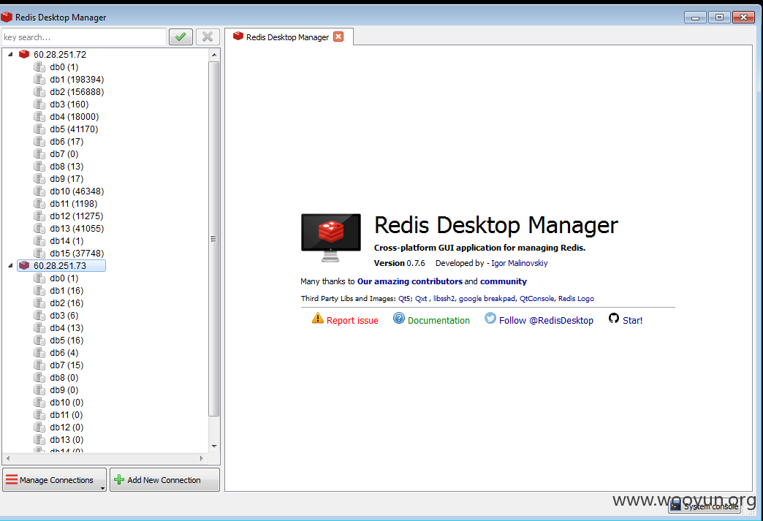Open the libssh2 link
This screenshot has height=521, width=763.
[x=444, y=298]
